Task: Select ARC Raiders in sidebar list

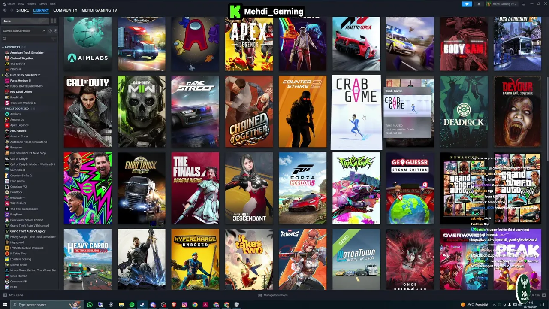Action: point(18,131)
